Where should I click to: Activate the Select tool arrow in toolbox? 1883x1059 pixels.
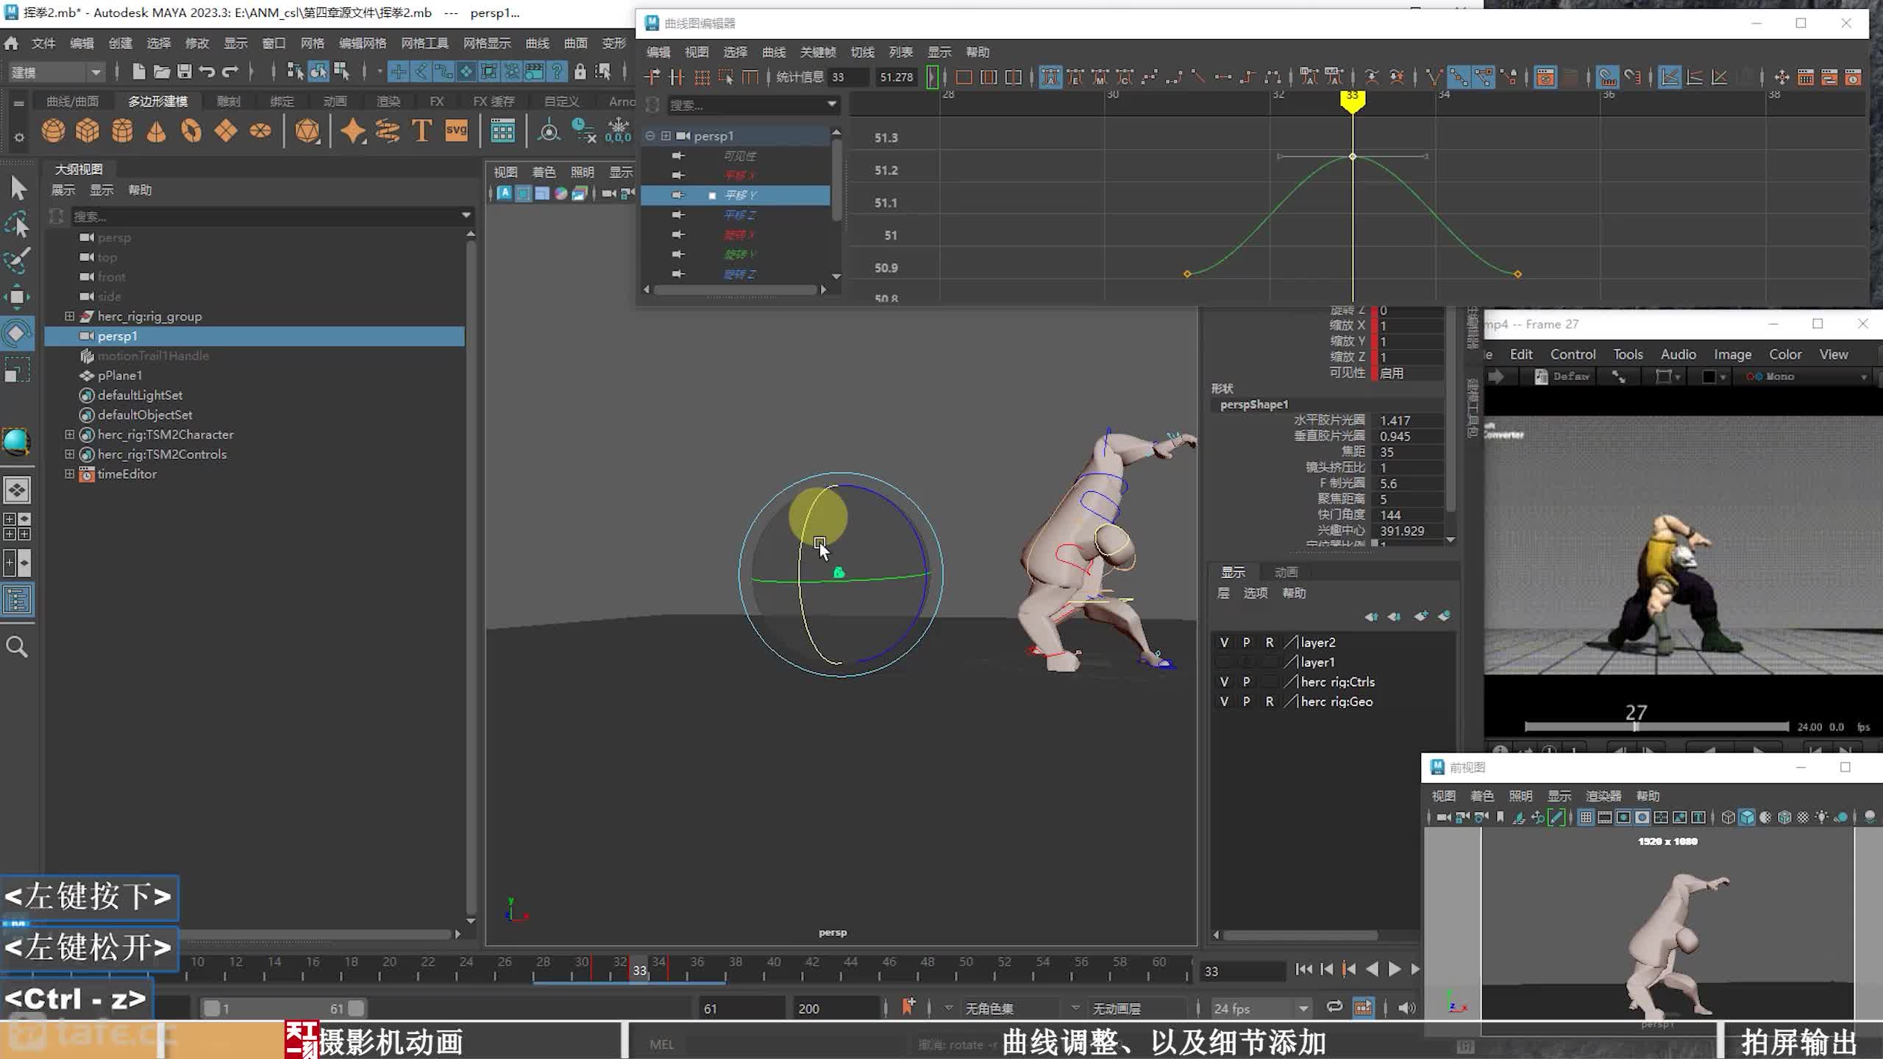point(18,188)
